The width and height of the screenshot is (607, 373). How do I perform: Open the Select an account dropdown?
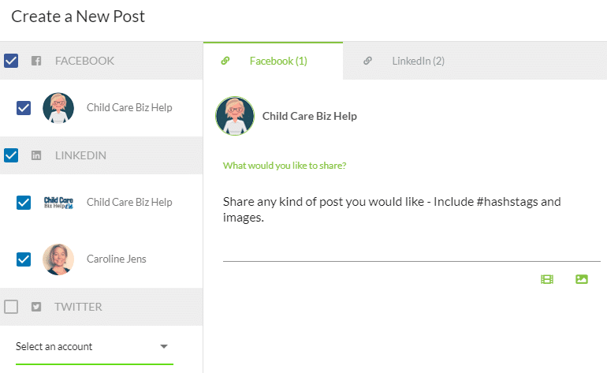coord(94,347)
